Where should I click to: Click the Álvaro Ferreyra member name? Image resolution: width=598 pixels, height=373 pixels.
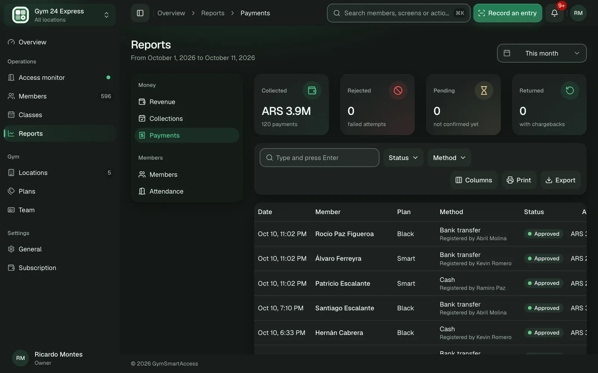click(x=338, y=258)
